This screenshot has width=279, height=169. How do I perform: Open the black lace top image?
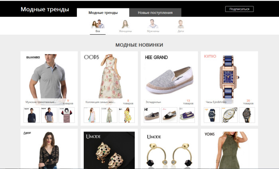click(48, 150)
